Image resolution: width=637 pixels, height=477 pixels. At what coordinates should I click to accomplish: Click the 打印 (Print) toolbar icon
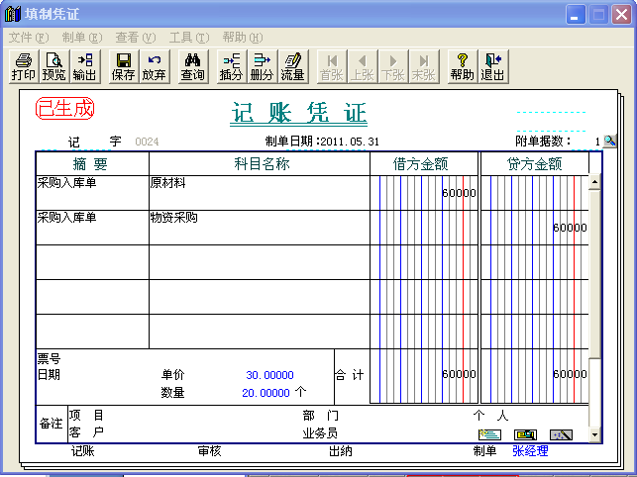pos(24,66)
